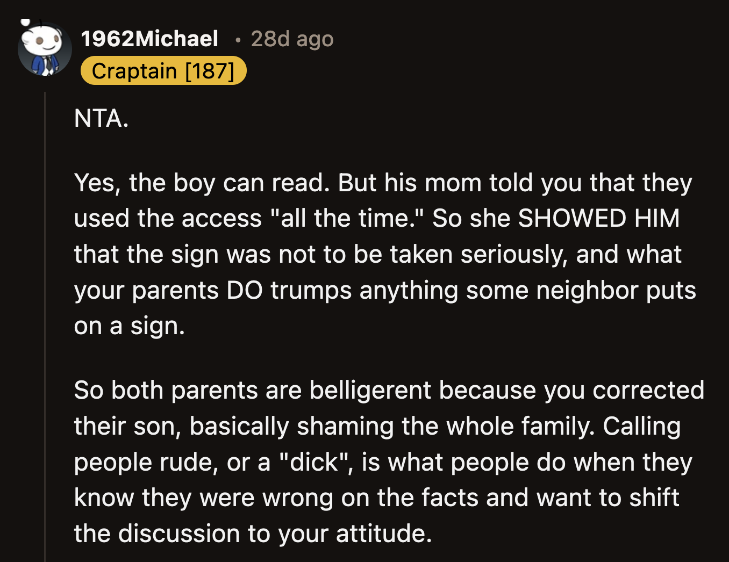Collapse the comment using the vertical thread line
The height and width of the screenshot is (562, 729).
(x=45, y=269)
